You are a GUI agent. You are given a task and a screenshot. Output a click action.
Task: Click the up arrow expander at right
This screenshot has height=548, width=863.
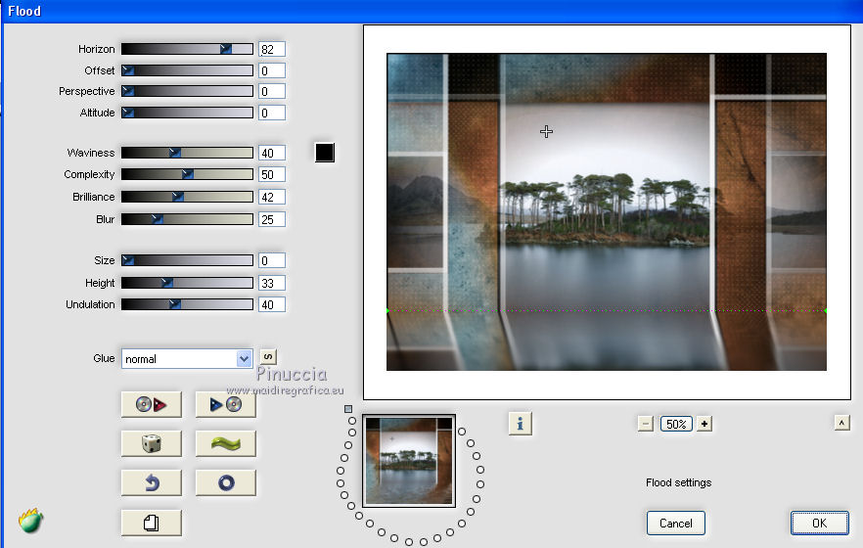(840, 423)
